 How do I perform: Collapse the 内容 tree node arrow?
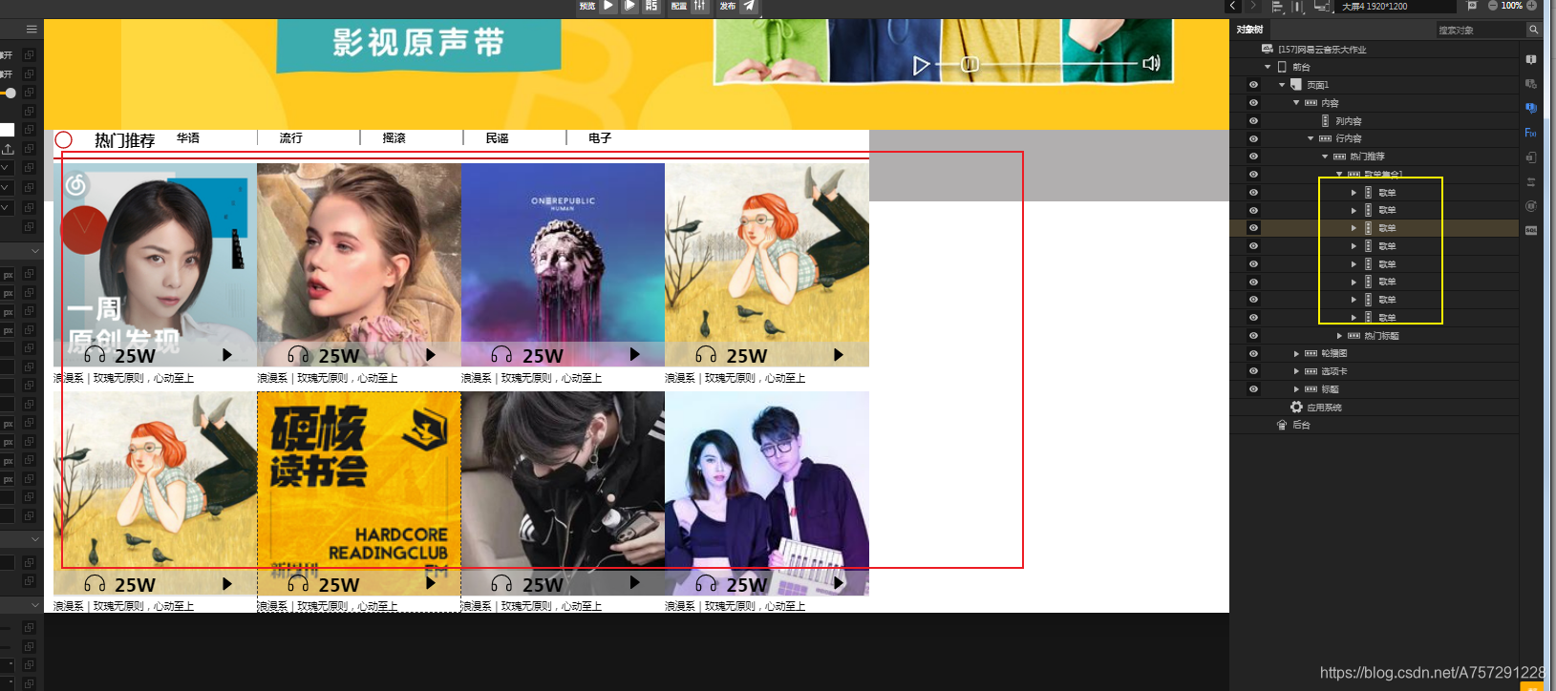(x=1296, y=102)
